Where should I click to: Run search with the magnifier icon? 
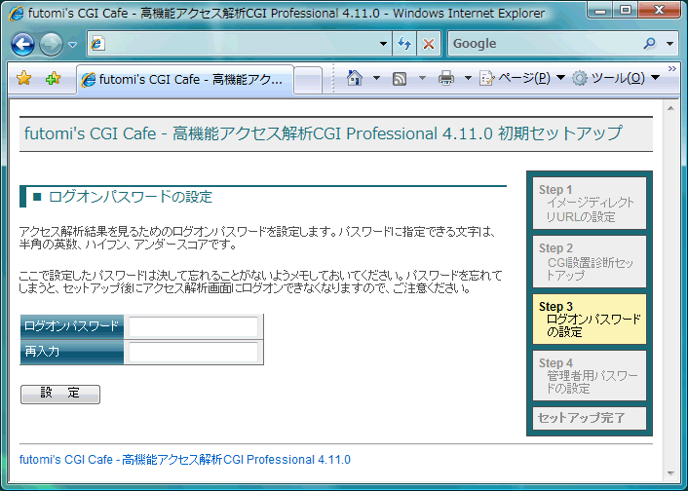650,43
